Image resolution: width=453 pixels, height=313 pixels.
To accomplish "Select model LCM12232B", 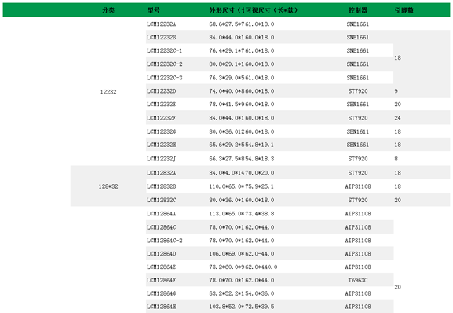I will [161, 37].
